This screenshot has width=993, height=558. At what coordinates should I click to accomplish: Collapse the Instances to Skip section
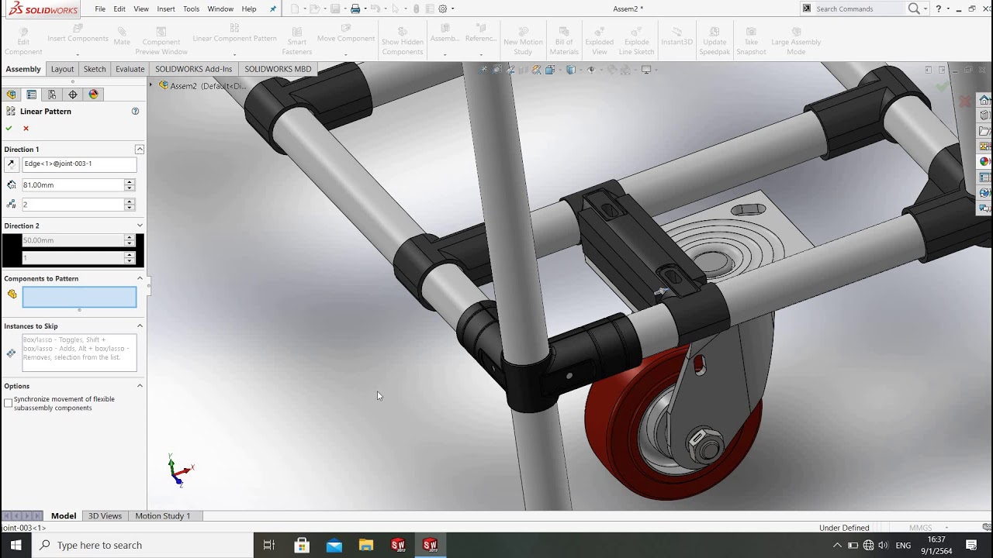pyautogui.click(x=140, y=325)
